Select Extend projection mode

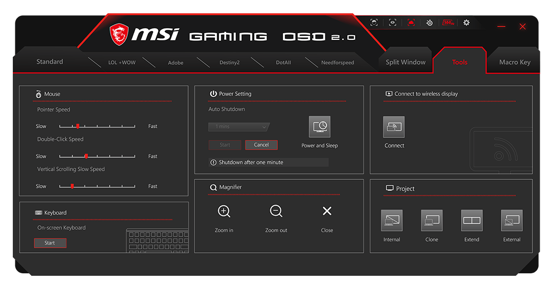(x=472, y=221)
